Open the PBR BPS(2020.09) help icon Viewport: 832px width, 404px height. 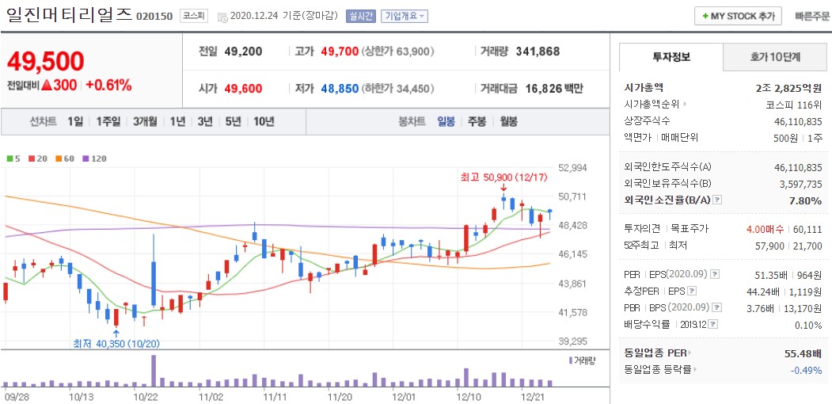[x=717, y=307]
